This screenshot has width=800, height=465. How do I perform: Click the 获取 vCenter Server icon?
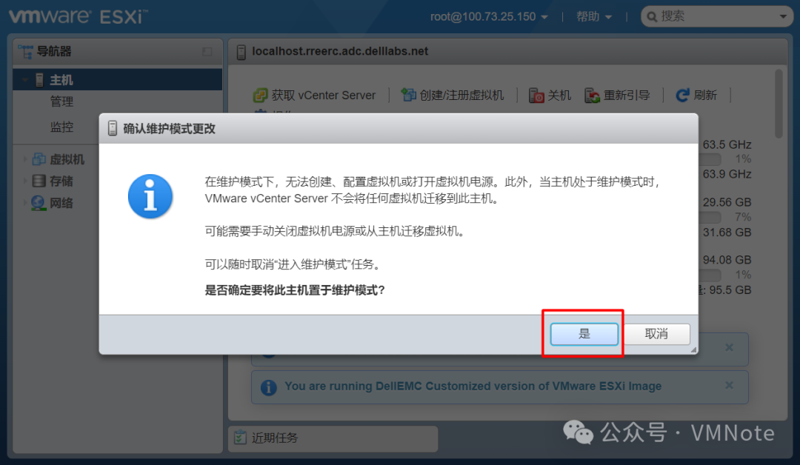[x=260, y=96]
